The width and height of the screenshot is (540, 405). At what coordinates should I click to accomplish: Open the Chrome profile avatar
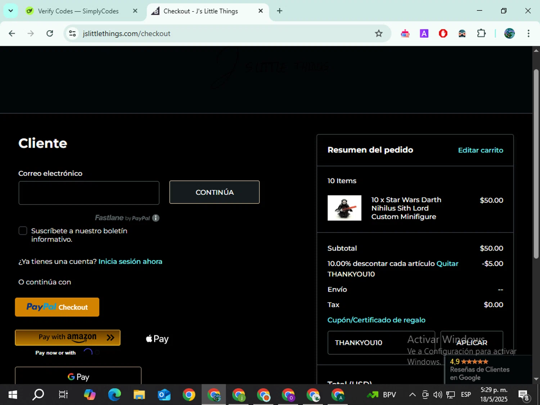click(509, 33)
